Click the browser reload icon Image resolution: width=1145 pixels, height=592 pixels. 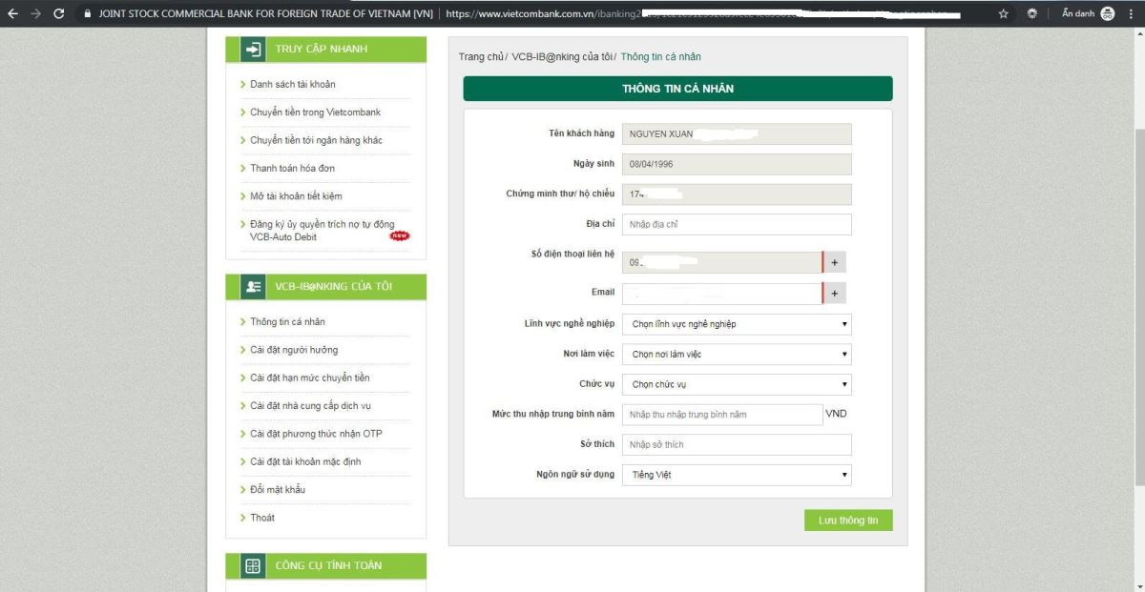[x=57, y=14]
